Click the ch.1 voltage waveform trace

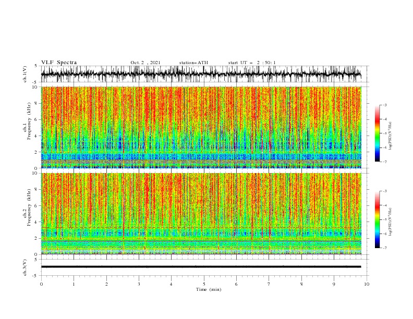pyautogui.click(x=201, y=74)
